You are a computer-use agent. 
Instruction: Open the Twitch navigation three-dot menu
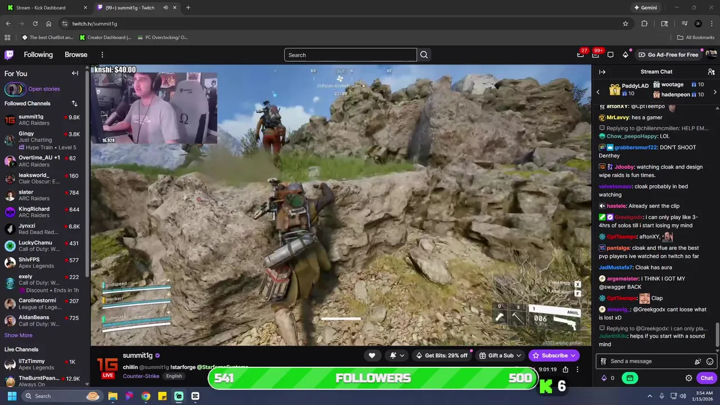(x=102, y=55)
